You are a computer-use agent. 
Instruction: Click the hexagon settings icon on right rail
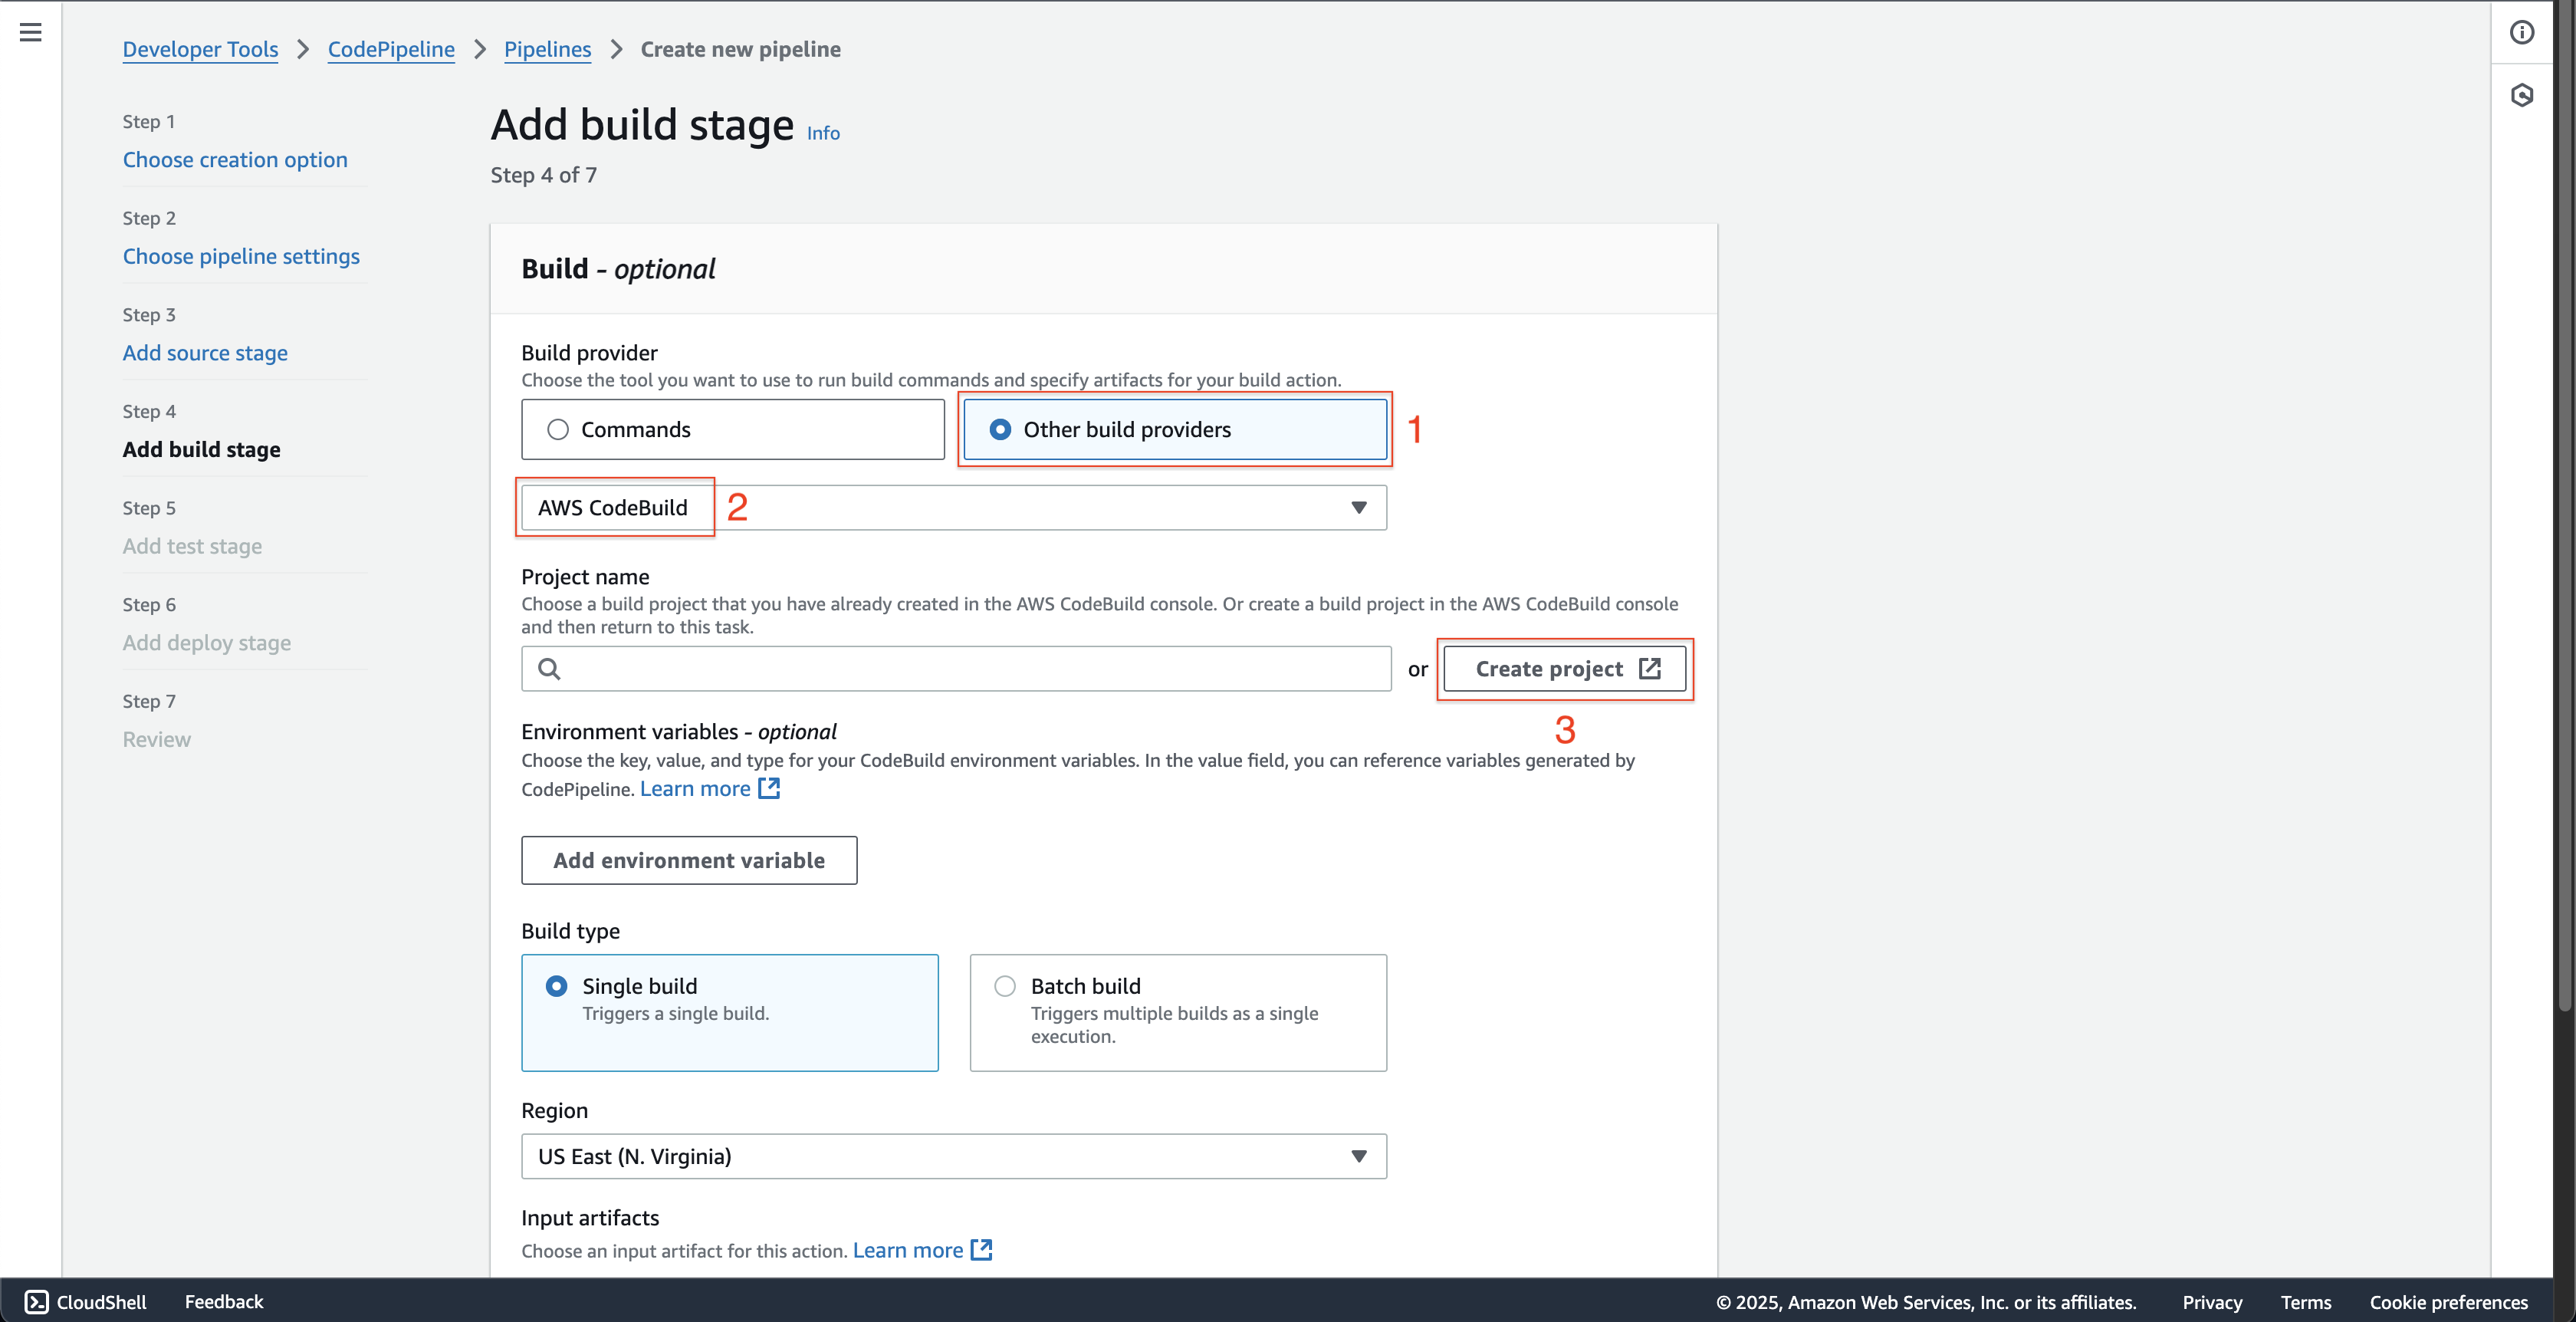pyautogui.click(x=2522, y=95)
